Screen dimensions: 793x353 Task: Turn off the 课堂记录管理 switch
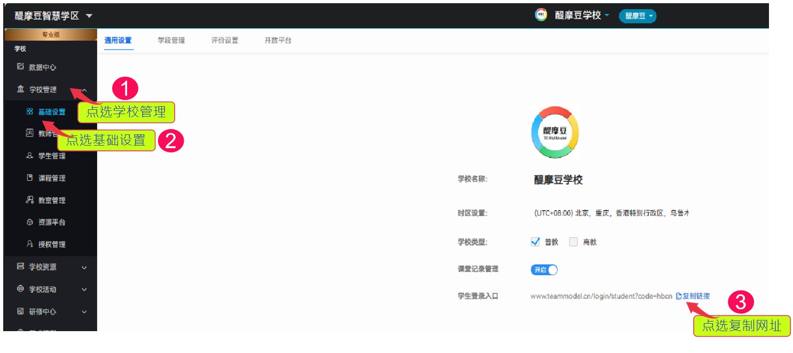click(544, 269)
